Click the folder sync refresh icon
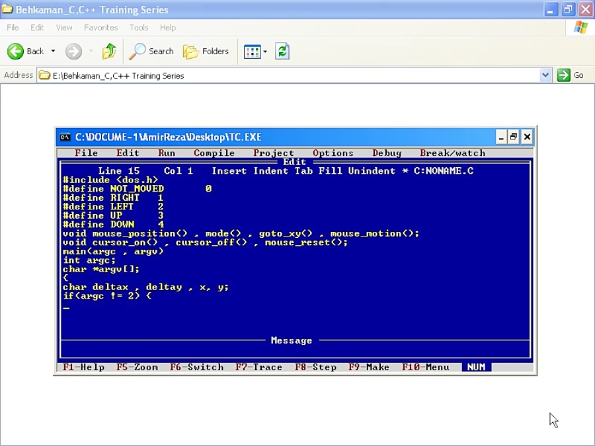Screen dimensions: 595x446 point(282,52)
